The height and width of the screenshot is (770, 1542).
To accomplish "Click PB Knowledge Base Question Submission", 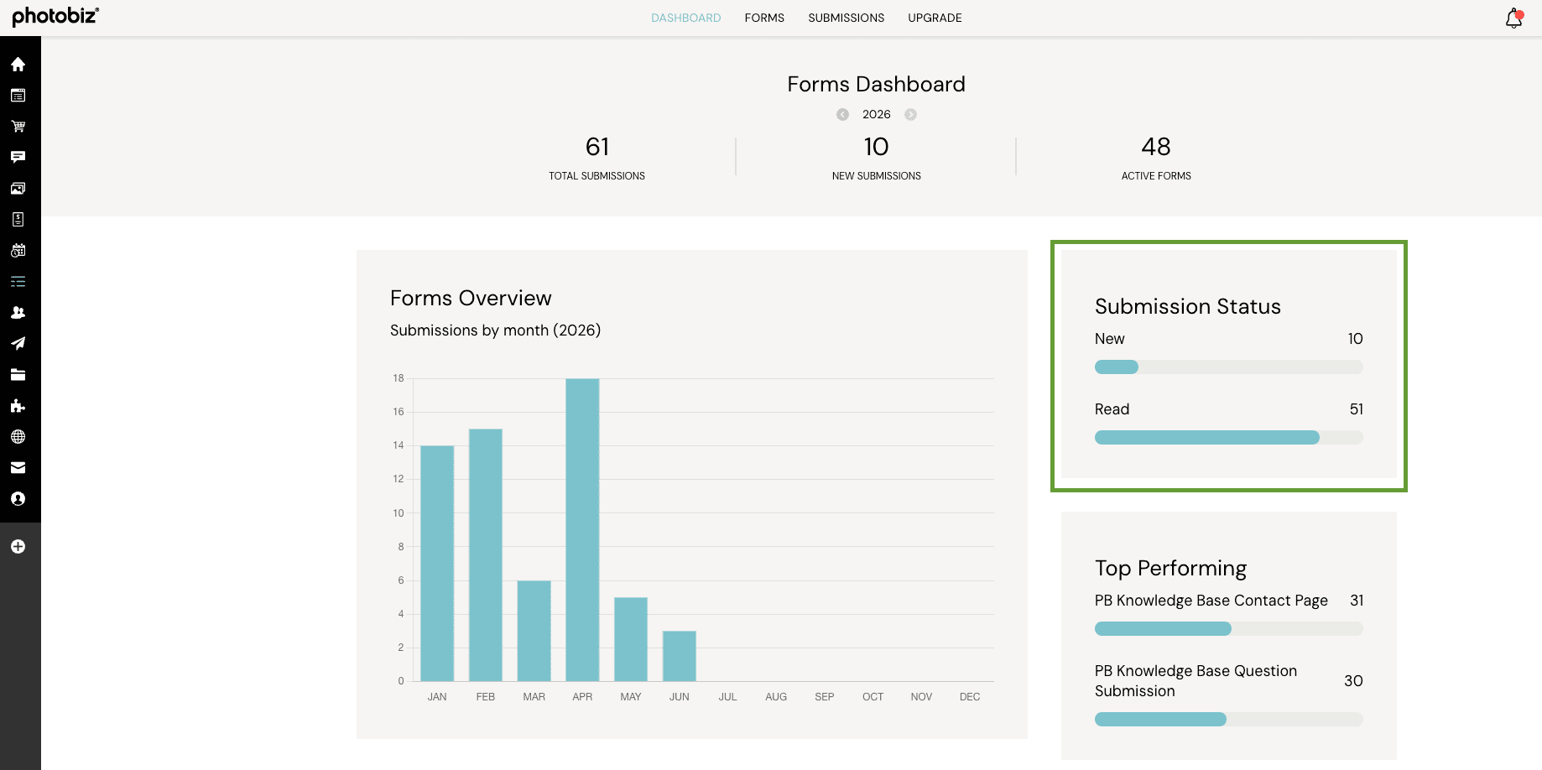I will point(1196,681).
